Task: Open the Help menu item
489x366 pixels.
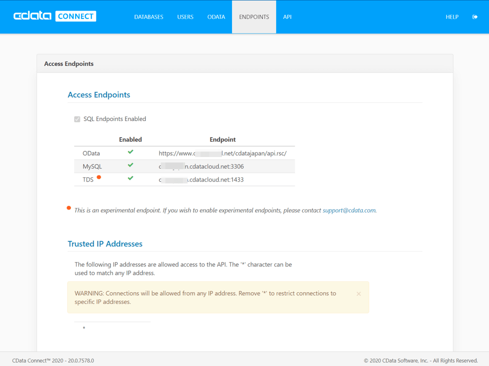Action: point(452,17)
